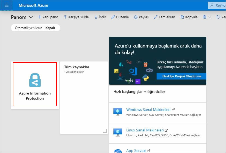Click Tüm abonelikler subtitle text
The width and height of the screenshot is (226, 153).
pos(74,72)
